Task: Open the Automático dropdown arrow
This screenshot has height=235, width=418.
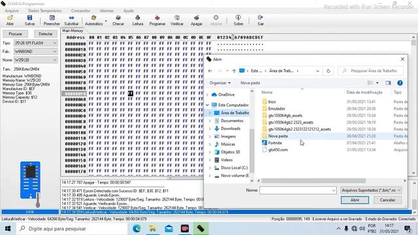Action: point(106,21)
